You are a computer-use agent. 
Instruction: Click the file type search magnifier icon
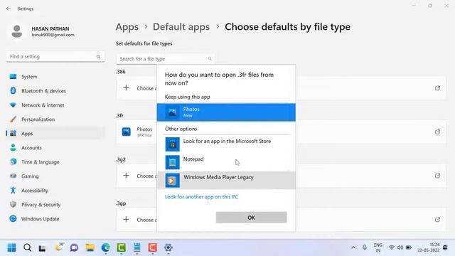(x=210, y=59)
